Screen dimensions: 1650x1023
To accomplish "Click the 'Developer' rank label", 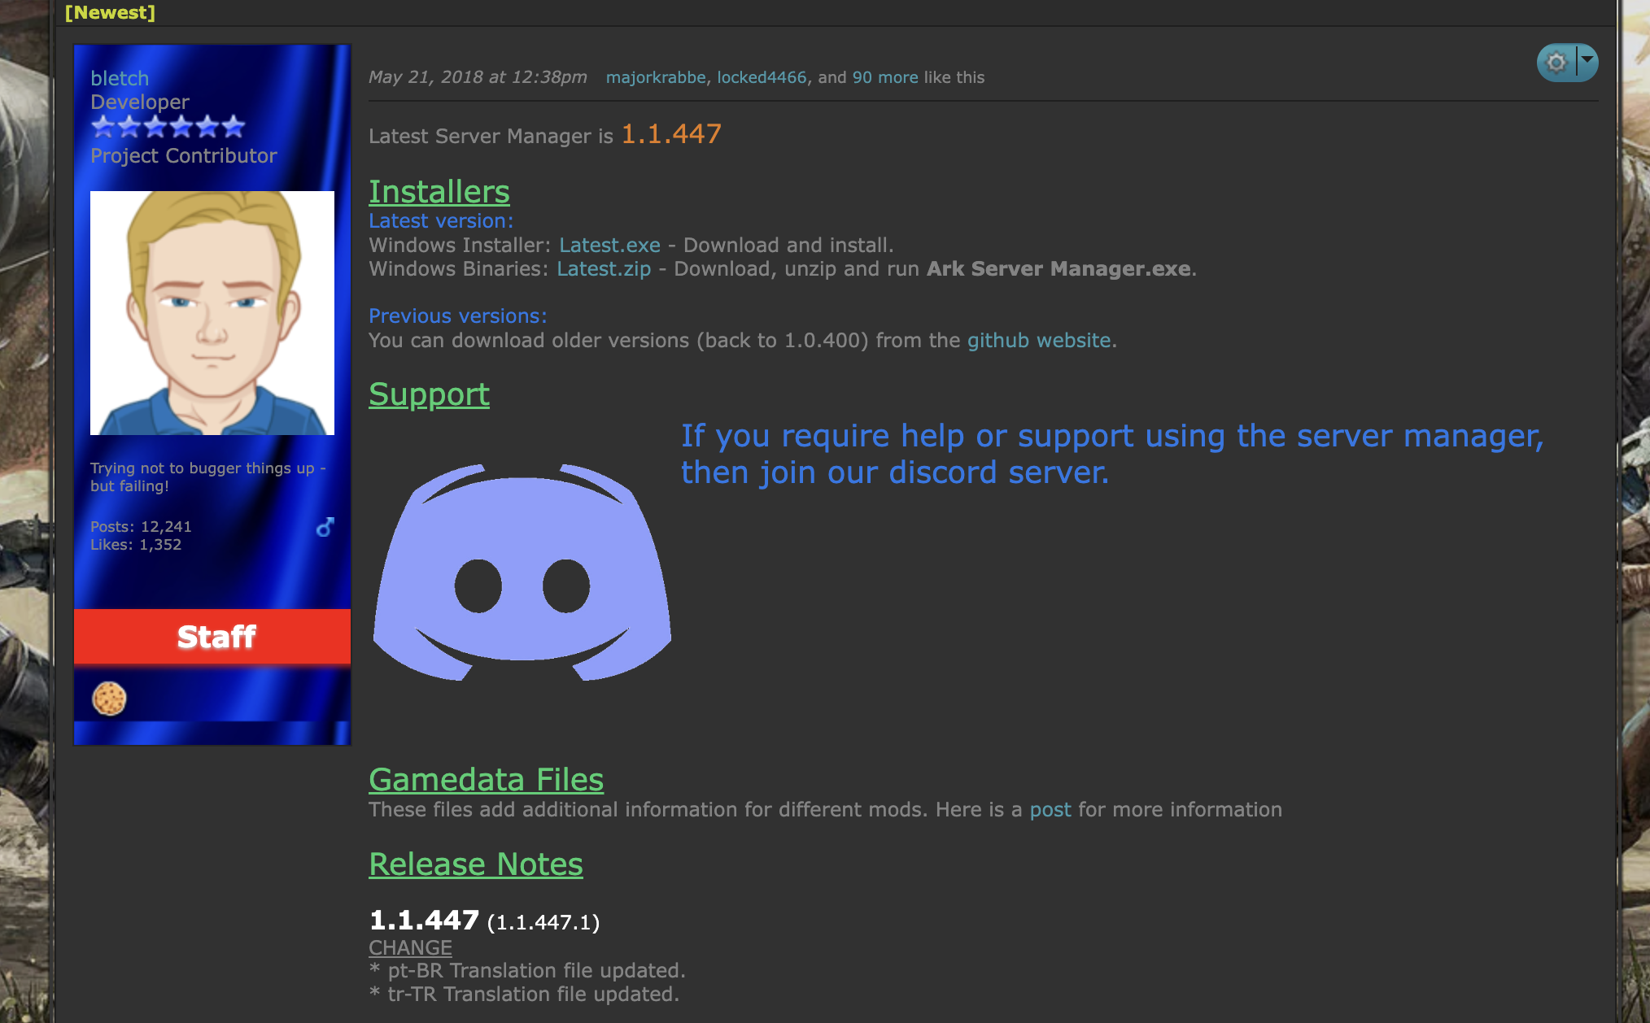I will [x=140, y=102].
